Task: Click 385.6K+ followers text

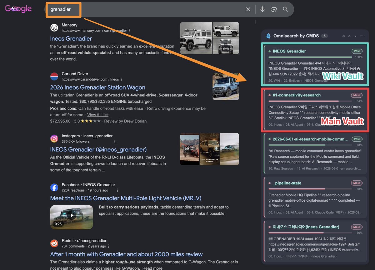Action: [76, 141]
